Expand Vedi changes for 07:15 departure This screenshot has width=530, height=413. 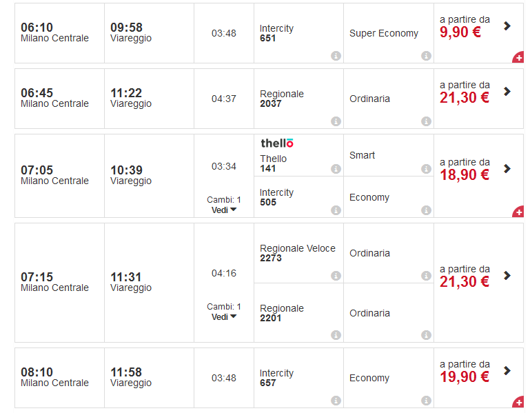pyautogui.click(x=224, y=317)
